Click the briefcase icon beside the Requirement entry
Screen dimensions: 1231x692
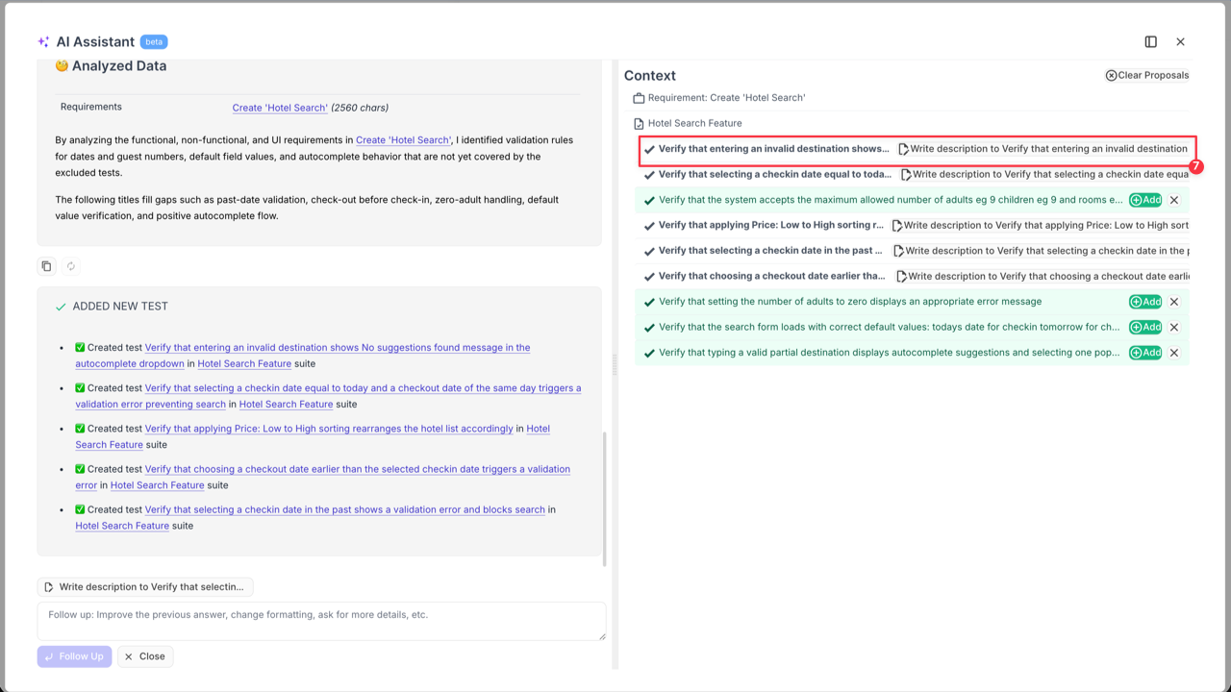pos(638,97)
